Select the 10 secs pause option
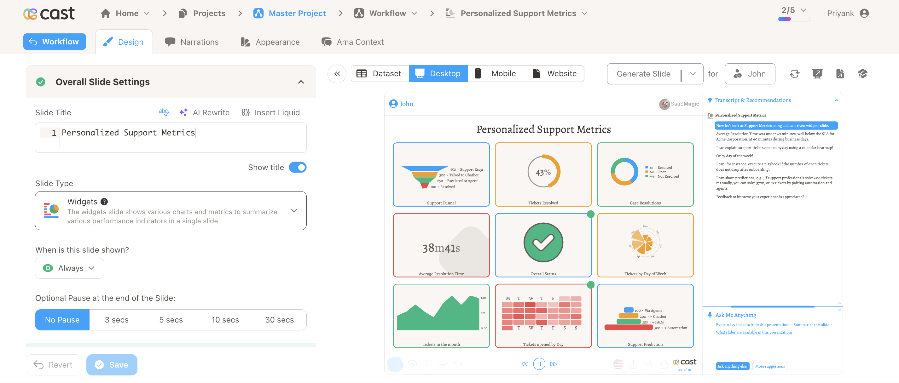The width and height of the screenshot is (899, 383). point(225,319)
